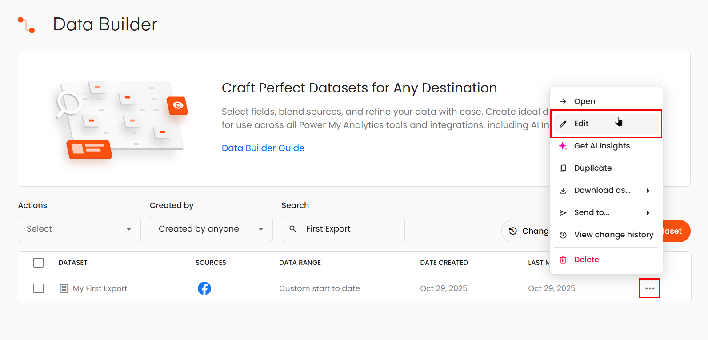Click the sparkle icon for Get AI Insights
Screen dimensions: 708x340
click(563, 146)
